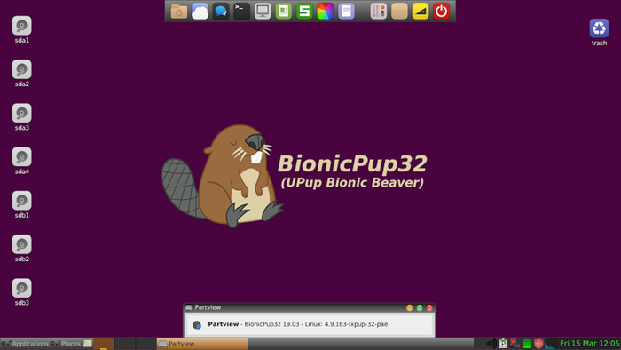Click the show desktop icon beside Places

coord(87,343)
